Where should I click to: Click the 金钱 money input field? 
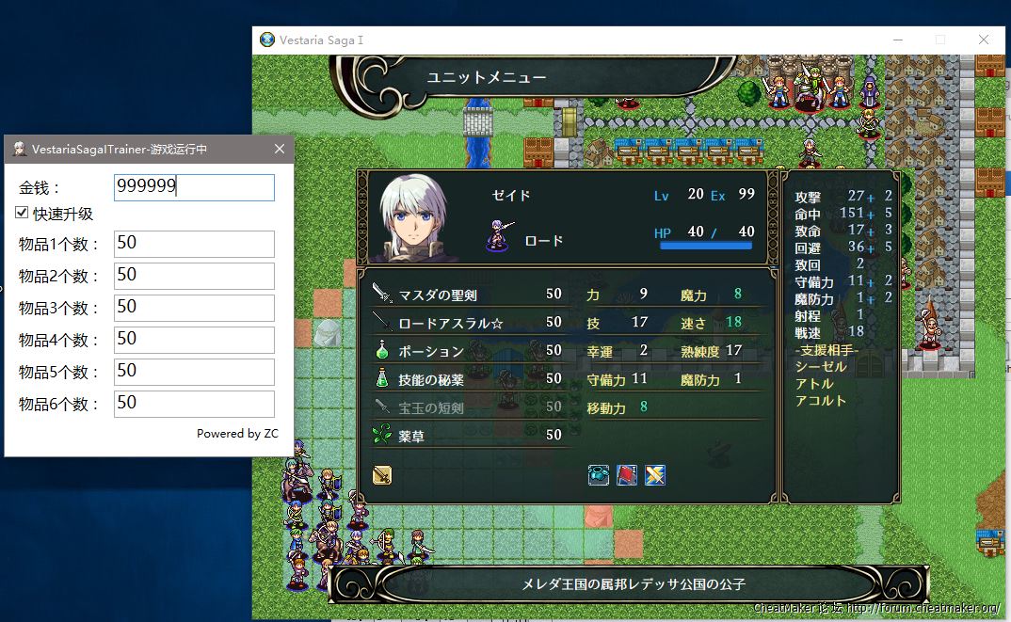pos(194,187)
